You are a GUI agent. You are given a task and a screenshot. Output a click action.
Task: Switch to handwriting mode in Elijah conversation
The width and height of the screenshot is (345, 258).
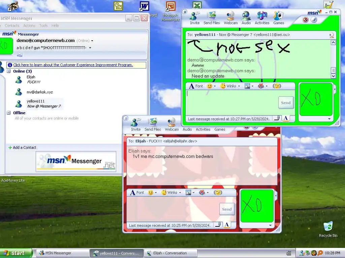tap(218, 225)
